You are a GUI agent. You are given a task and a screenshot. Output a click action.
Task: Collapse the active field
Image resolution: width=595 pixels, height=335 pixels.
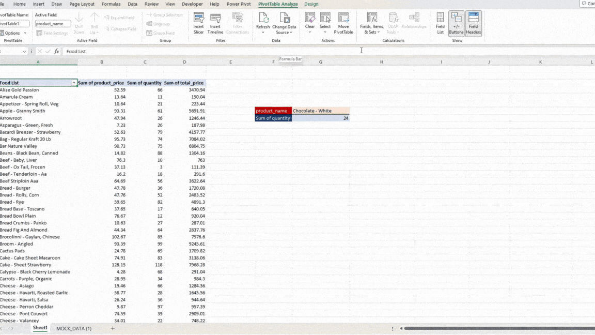coord(120,28)
